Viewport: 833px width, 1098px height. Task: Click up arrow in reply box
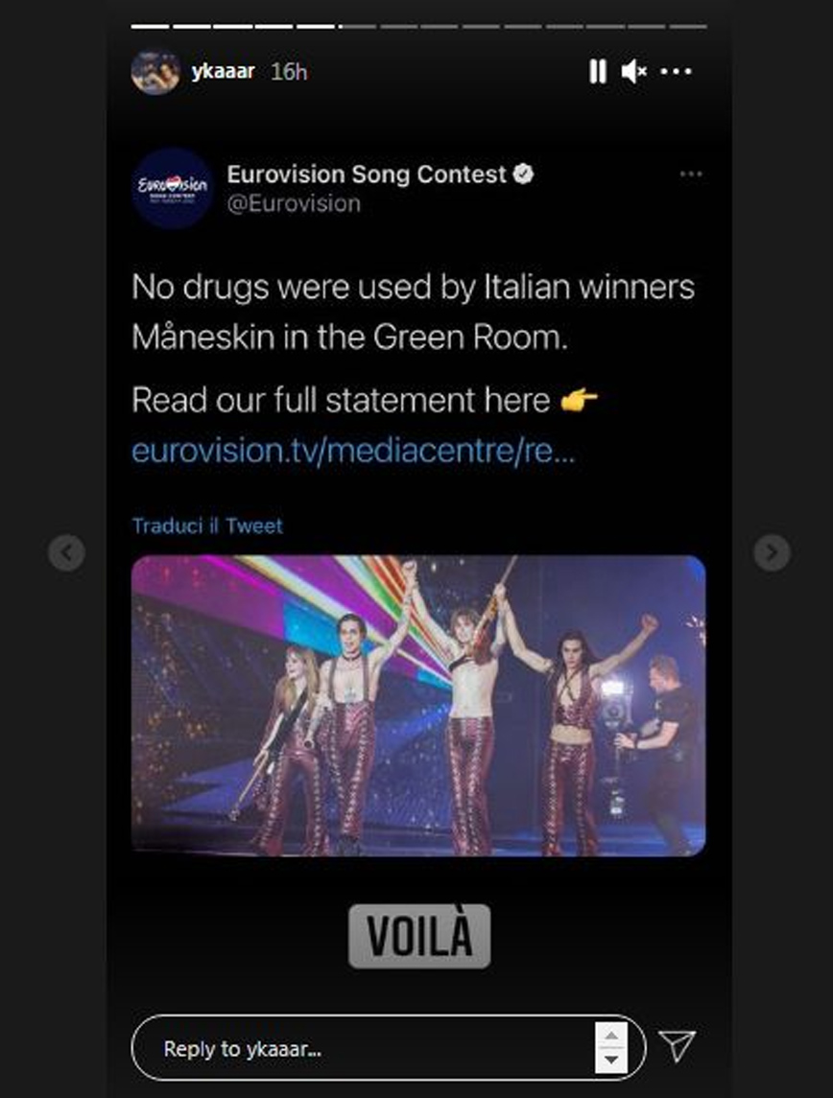611,1035
